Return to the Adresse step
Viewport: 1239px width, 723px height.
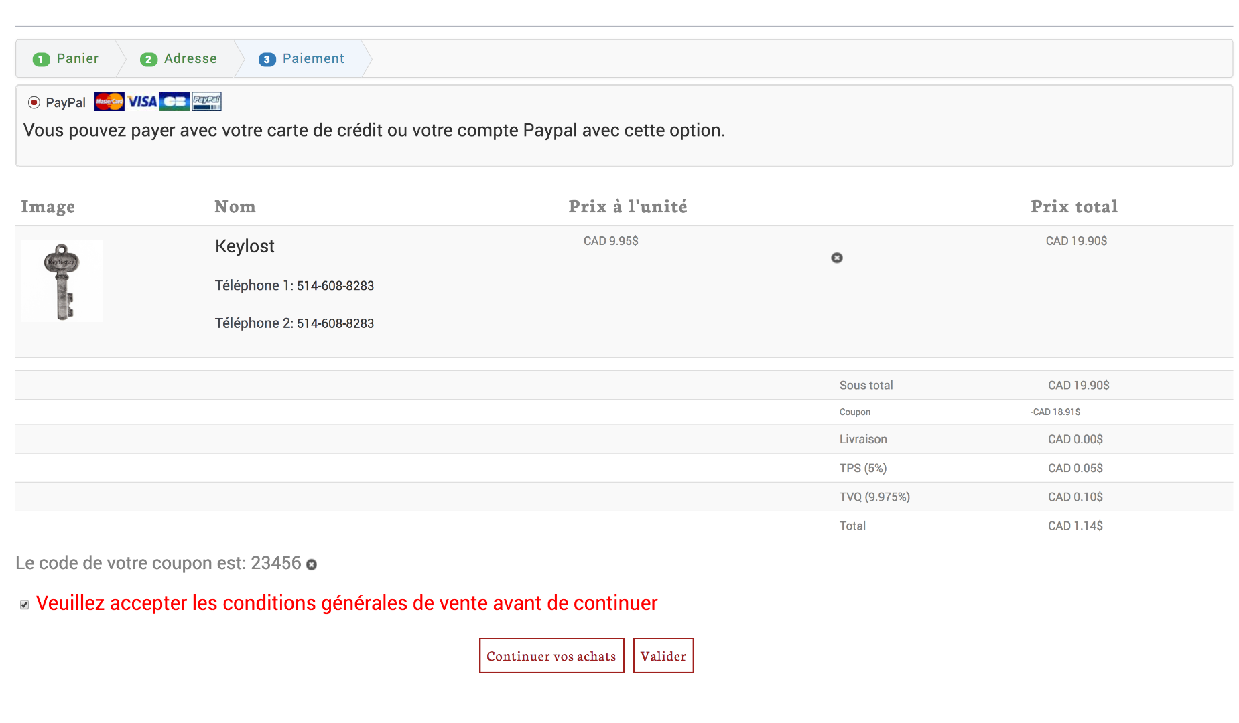point(179,59)
